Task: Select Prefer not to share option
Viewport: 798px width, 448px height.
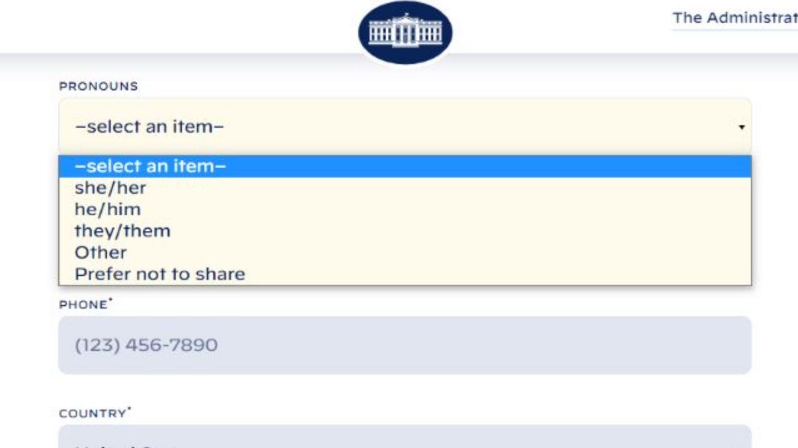Action: [160, 274]
